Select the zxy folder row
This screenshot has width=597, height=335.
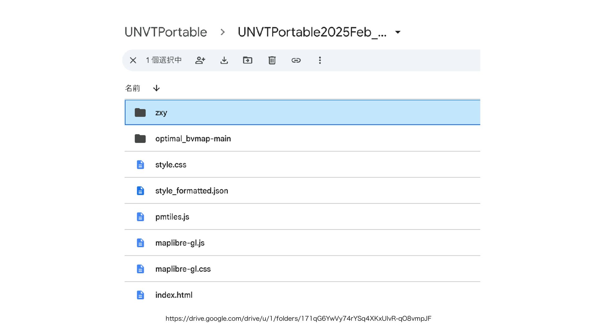click(161, 113)
